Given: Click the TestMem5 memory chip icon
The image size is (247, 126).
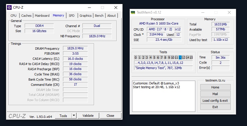Looking at the screenshot, I should coord(133,12).
